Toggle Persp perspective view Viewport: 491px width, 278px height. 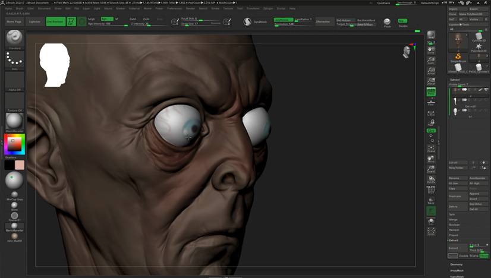[x=431, y=91]
